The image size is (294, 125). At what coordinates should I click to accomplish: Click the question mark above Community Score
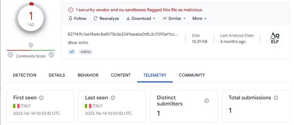pyautogui.click(x=31, y=45)
